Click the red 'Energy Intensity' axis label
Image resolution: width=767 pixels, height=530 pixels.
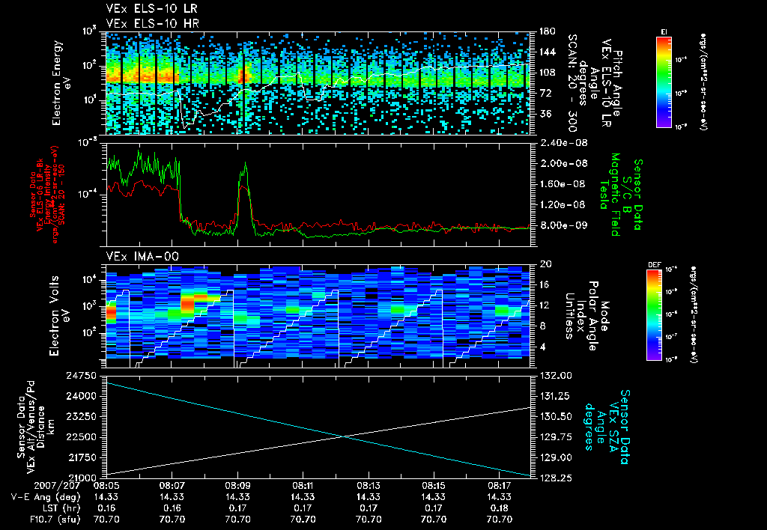pyautogui.click(x=48, y=195)
